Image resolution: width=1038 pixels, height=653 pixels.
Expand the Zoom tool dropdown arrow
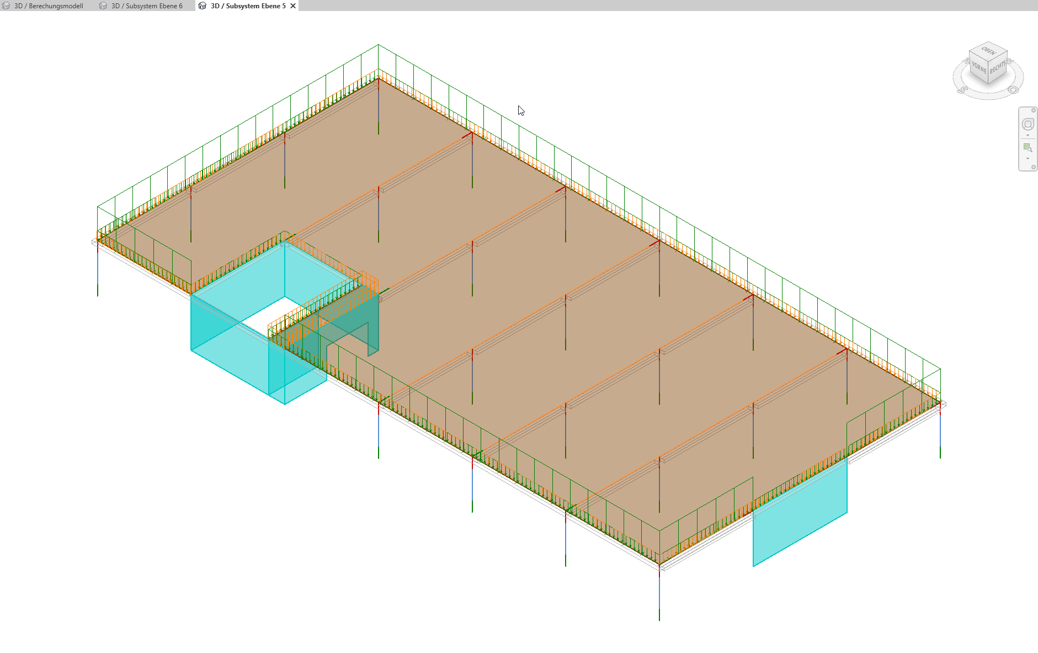1028,159
